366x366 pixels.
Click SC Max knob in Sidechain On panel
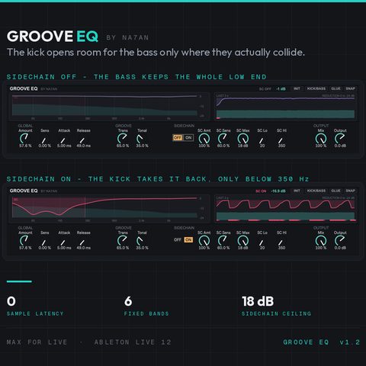coord(242,240)
